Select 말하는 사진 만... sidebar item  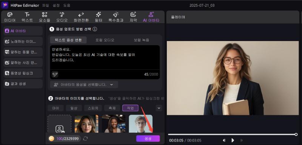23,63
